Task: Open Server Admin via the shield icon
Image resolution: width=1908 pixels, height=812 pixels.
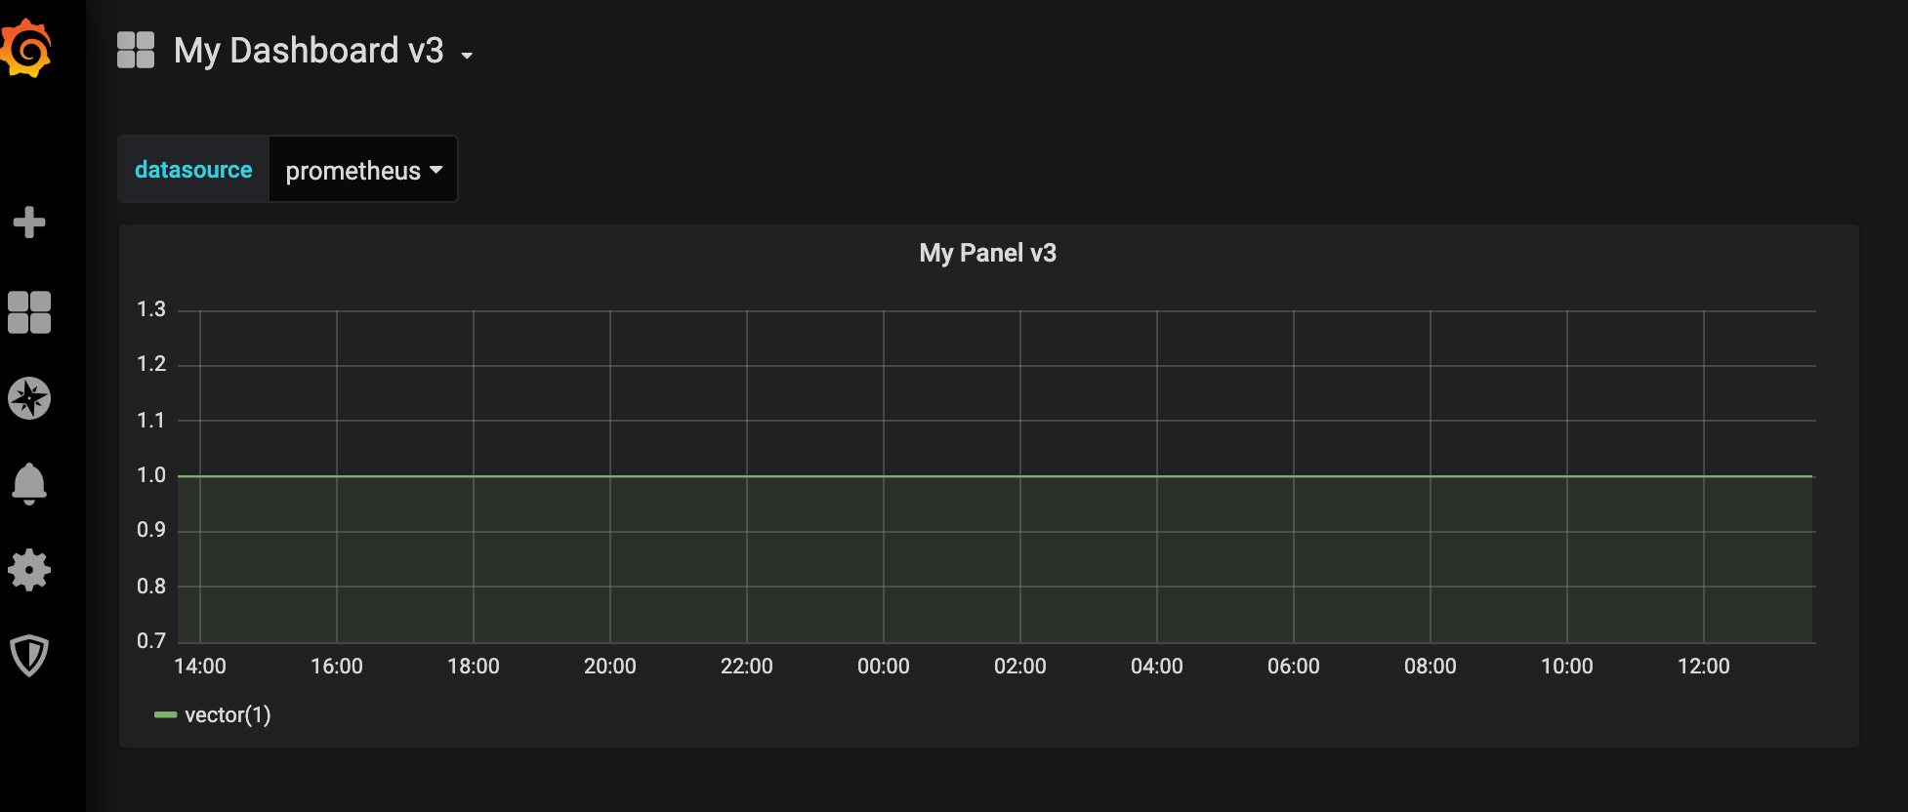Action: click(x=29, y=655)
